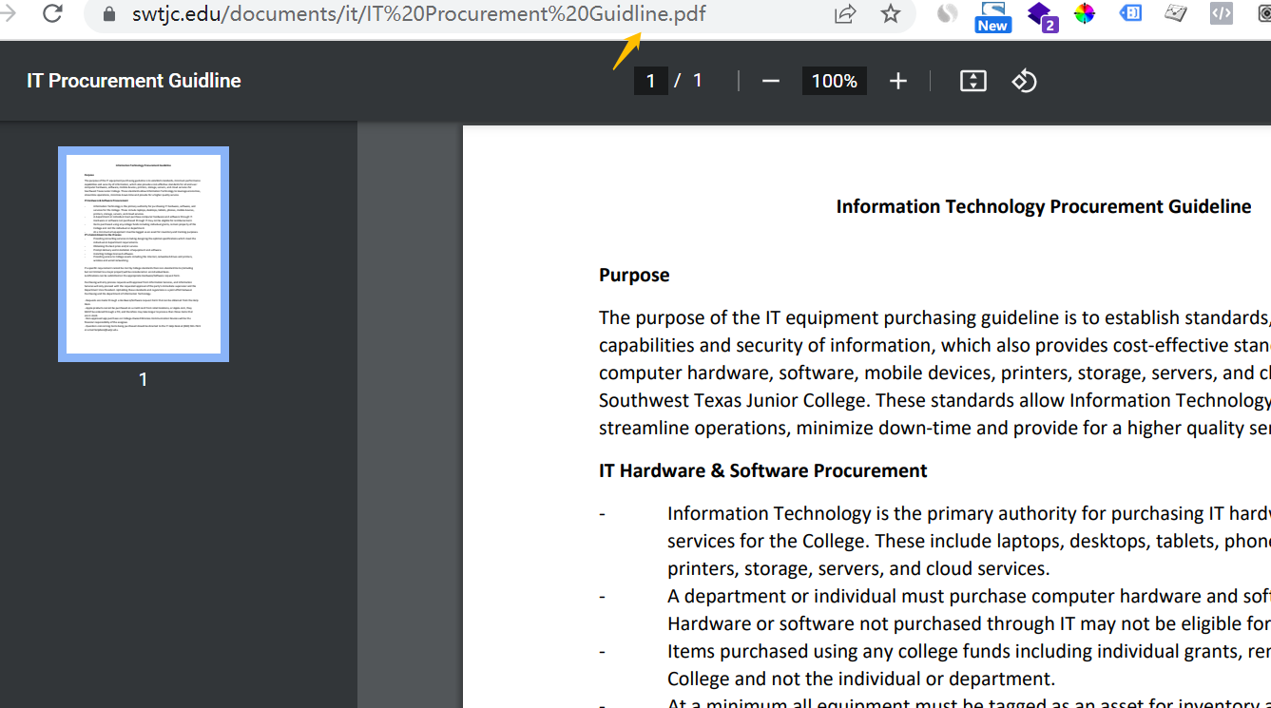Click the number label under the thumbnail
The image size is (1271, 708).
(144, 379)
